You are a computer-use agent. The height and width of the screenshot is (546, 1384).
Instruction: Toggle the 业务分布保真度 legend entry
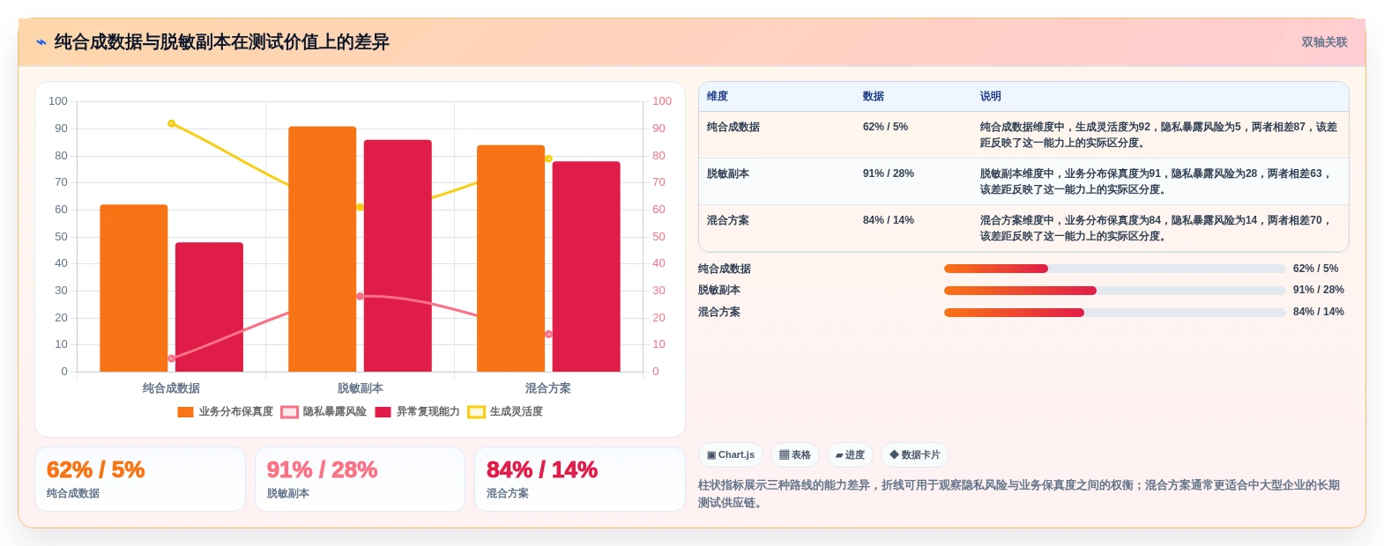226,411
